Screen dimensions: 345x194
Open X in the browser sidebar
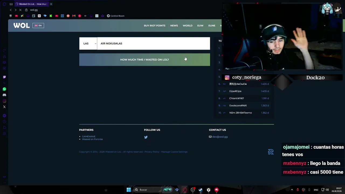(4, 107)
